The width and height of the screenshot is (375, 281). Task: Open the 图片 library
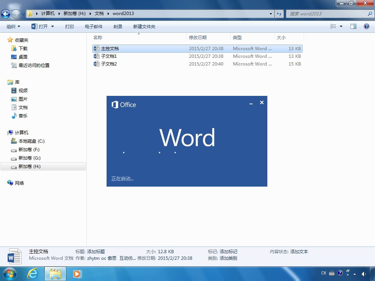coord(23,99)
